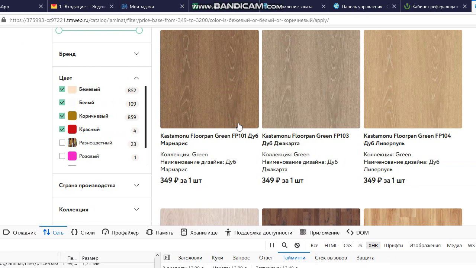Click the network search magnifier icon
The width and height of the screenshot is (476, 268).
coord(284,245)
